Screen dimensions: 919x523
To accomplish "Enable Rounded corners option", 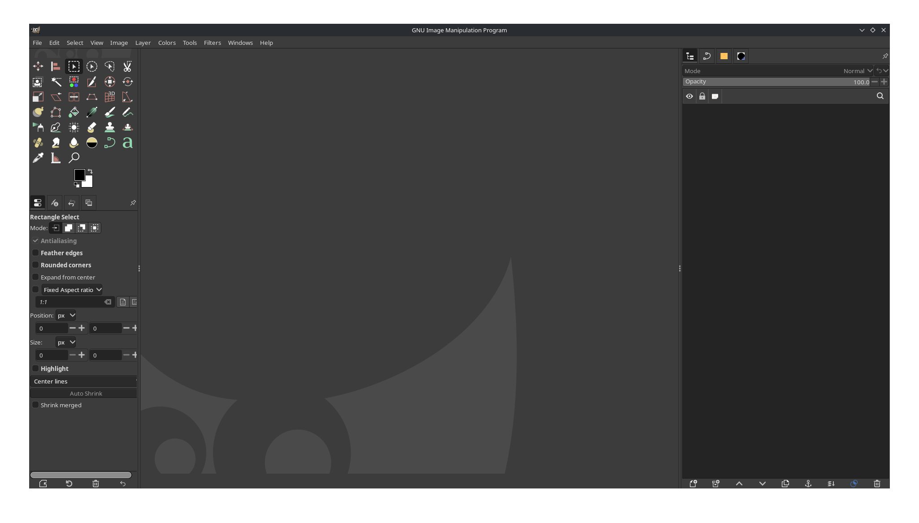I will 35,265.
